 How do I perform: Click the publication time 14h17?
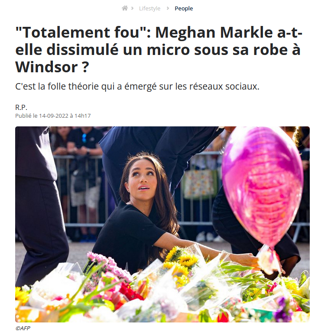pos(83,116)
